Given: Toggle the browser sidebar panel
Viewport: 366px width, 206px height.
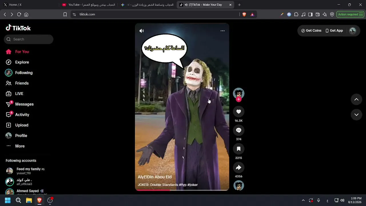Looking at the screenshot, I should tap(311, 14).
